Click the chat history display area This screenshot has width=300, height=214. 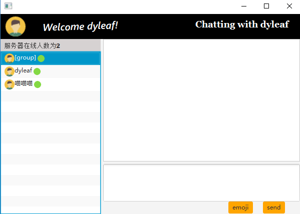tap(201, 100)
